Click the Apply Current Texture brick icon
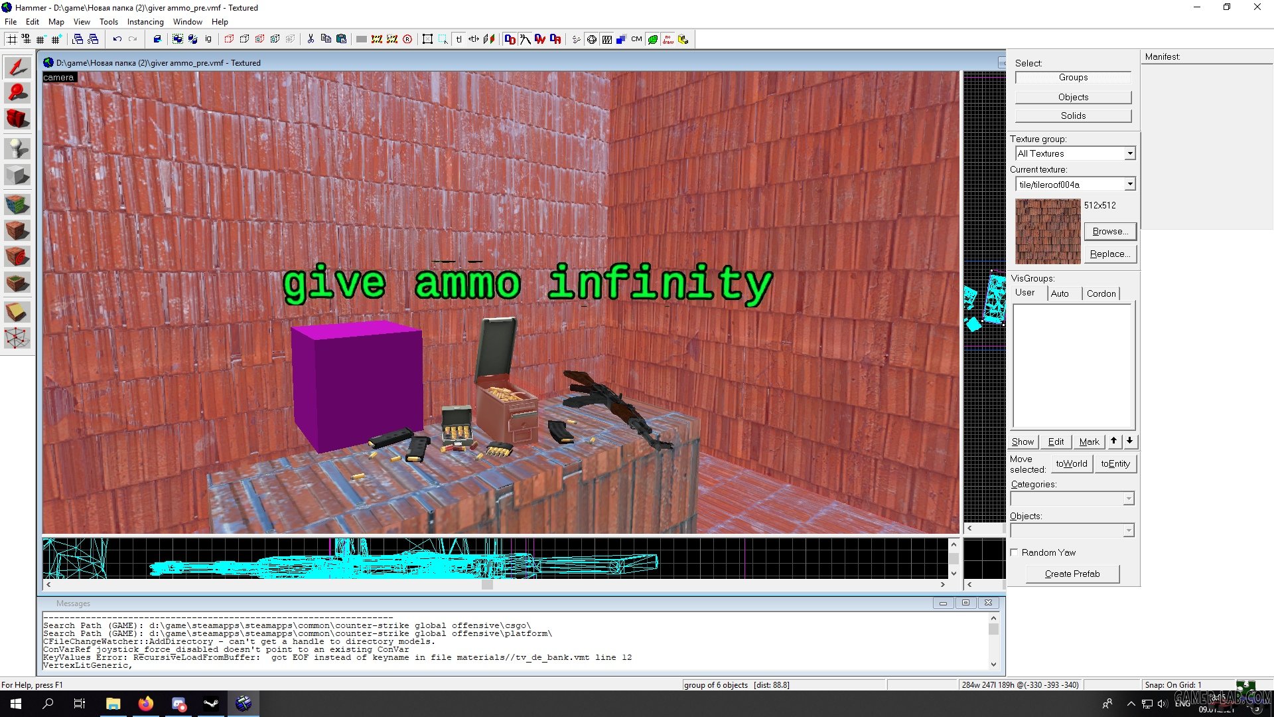The image size is (1274, 717). [17, 230]
